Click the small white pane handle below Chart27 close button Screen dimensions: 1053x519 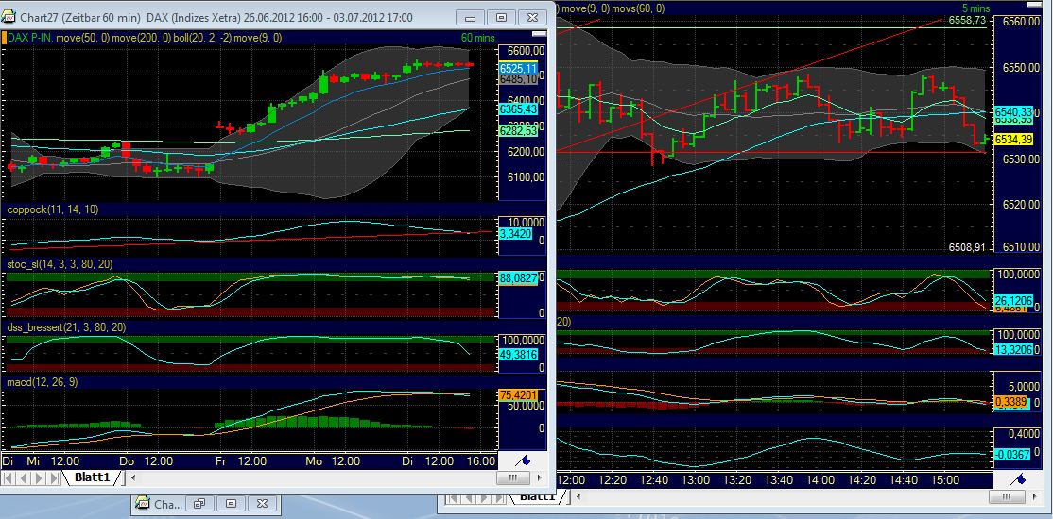(x=539, y=34)
